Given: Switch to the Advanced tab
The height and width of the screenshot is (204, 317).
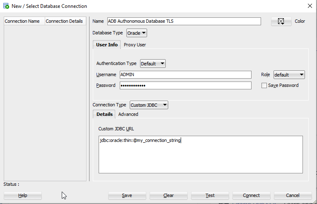Looking at the screenshot, I should (128, 114).
